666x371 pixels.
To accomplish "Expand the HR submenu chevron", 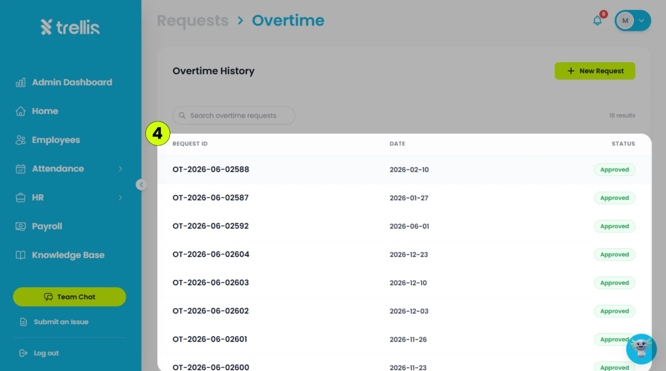I will tap(120, 197).
